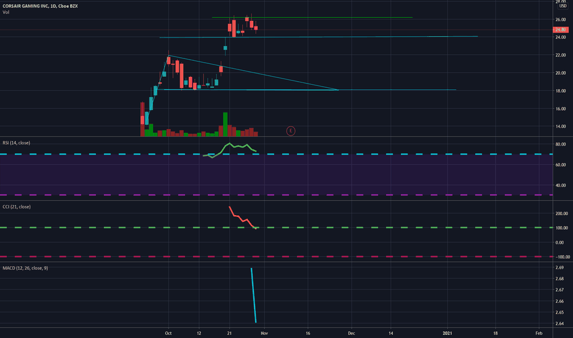Click the tallest green volume bar

(x=225, y=124)
